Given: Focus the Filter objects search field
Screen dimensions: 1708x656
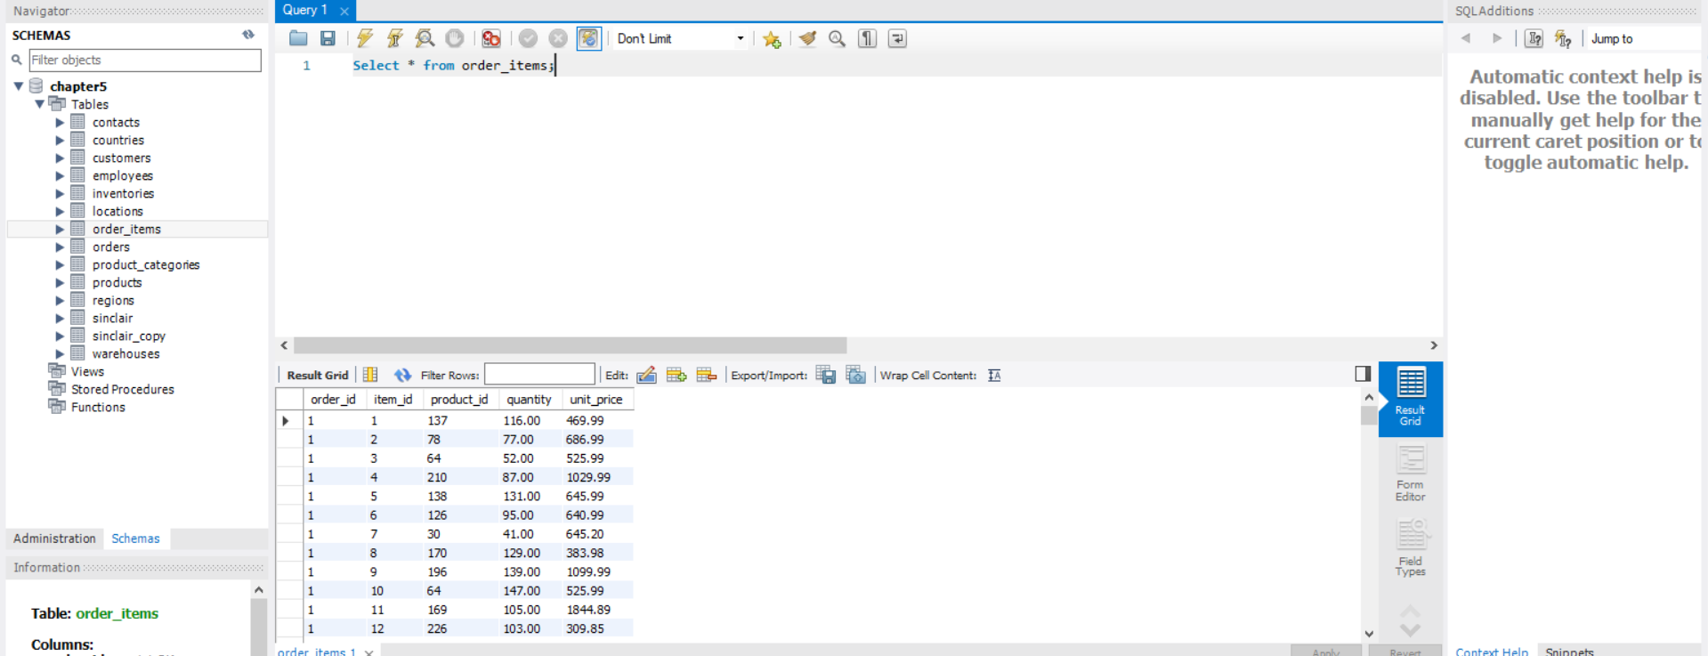Looking at the screenshot, I should (x=145, y=60).
